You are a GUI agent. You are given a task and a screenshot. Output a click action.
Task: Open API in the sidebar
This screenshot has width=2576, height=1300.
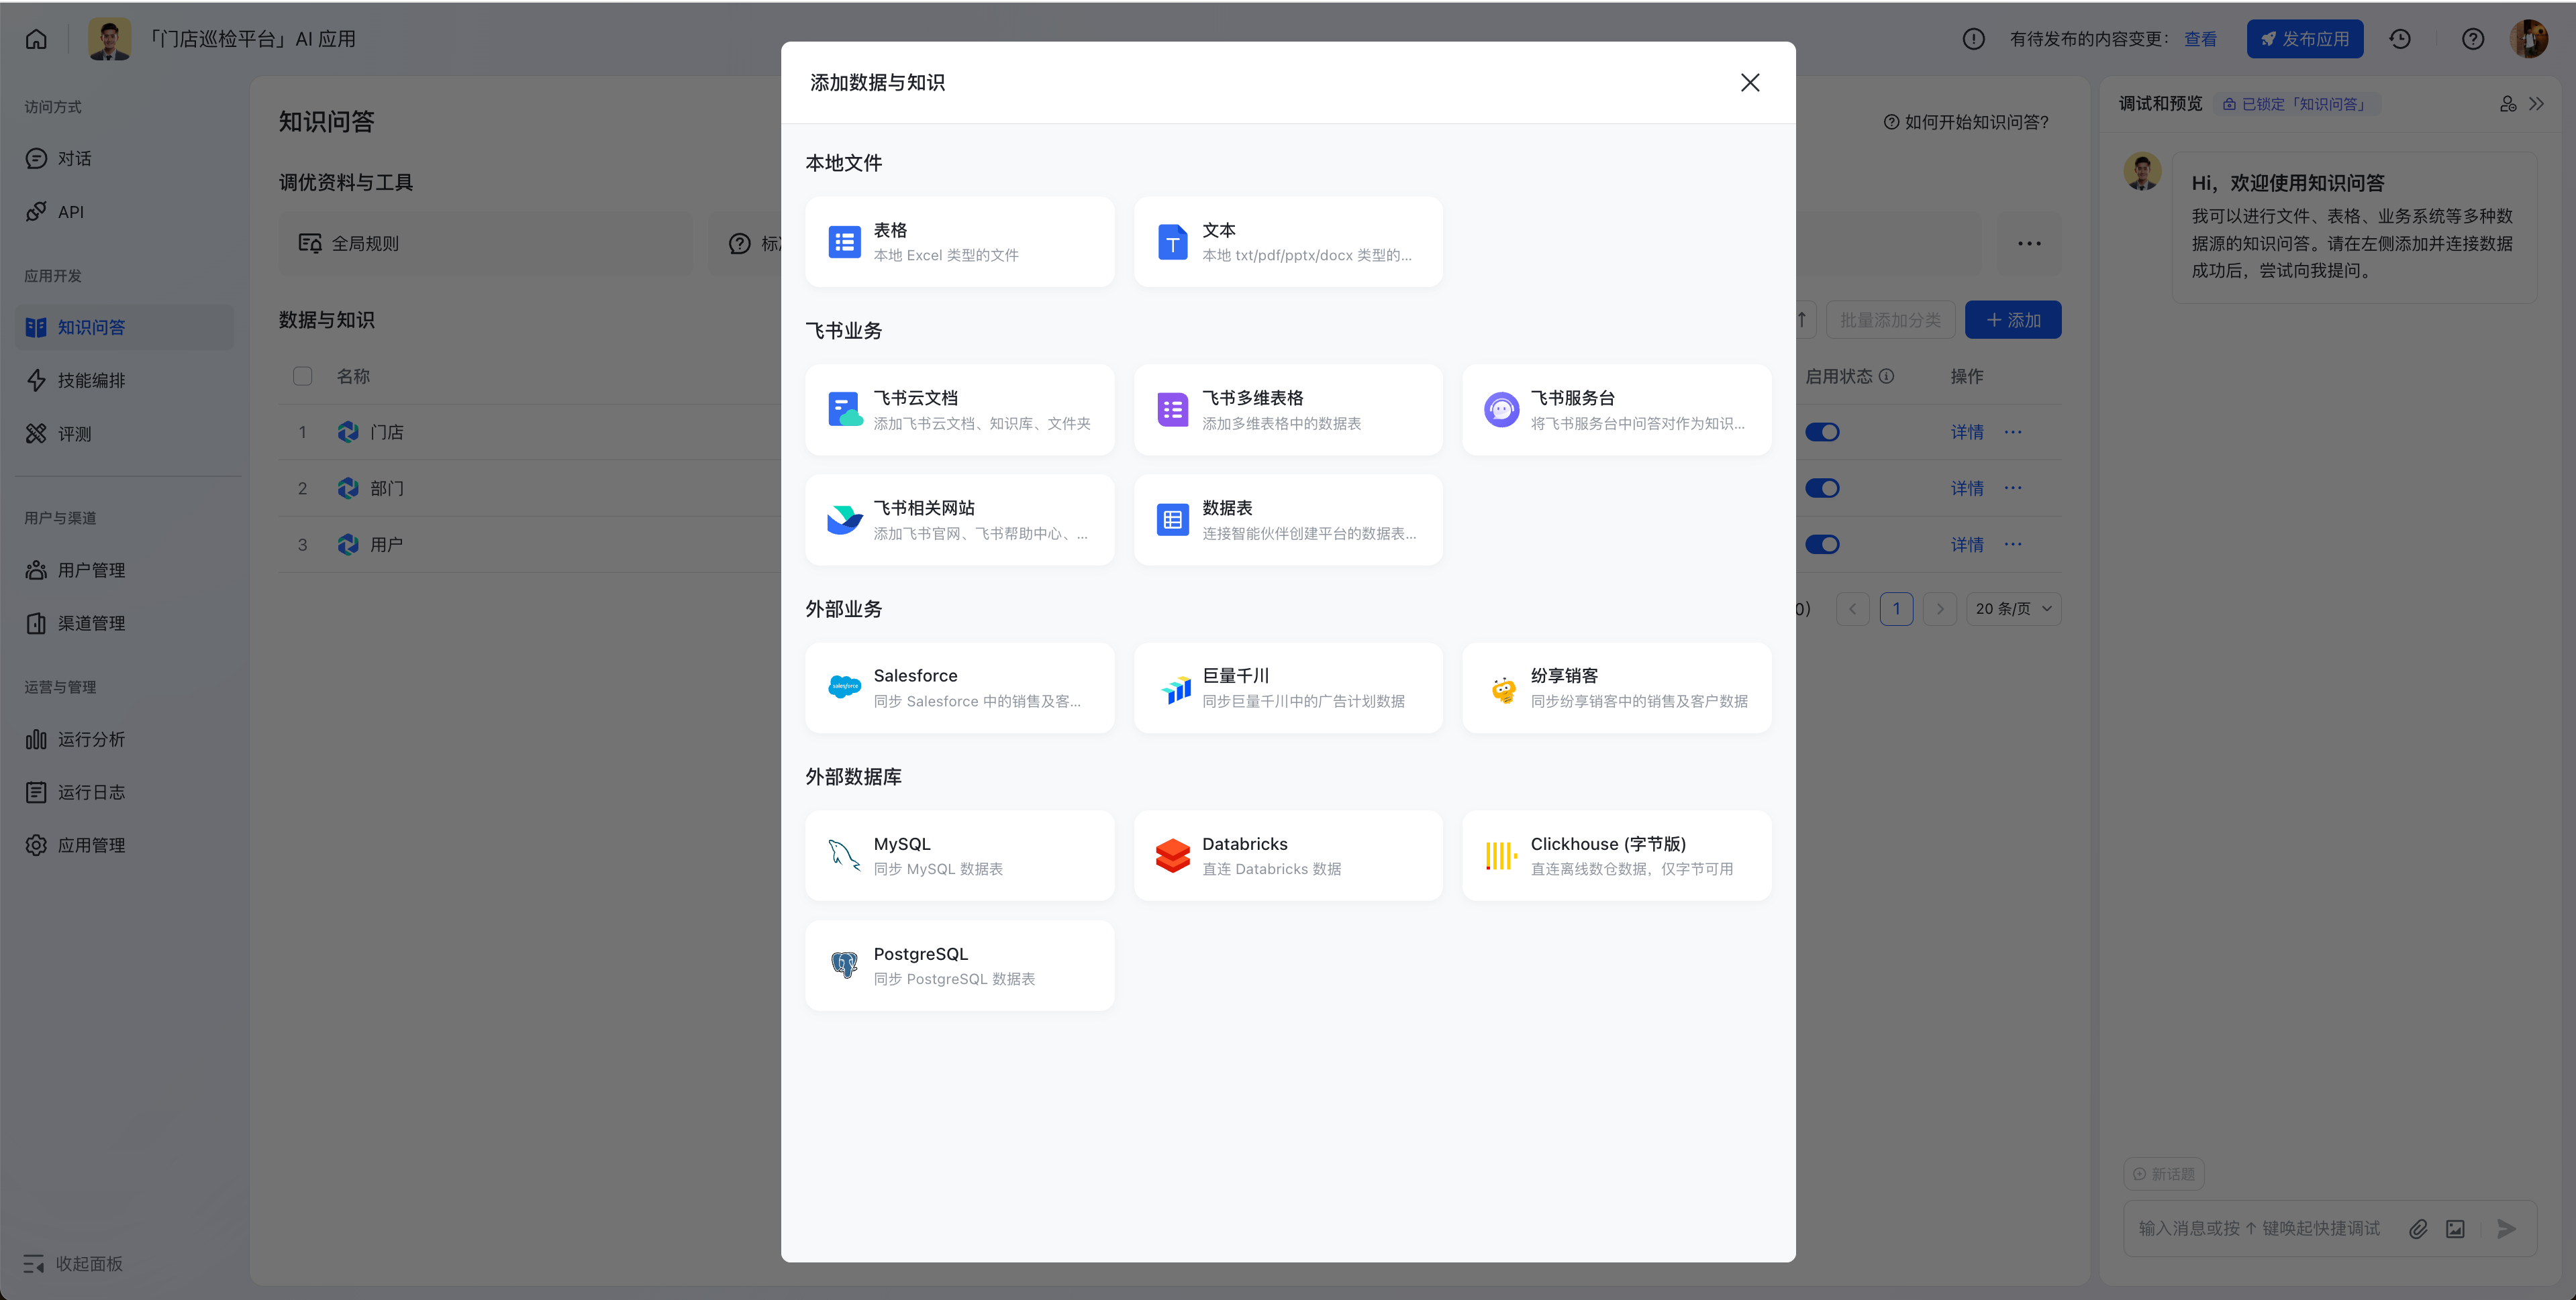(x=125, y=212)
